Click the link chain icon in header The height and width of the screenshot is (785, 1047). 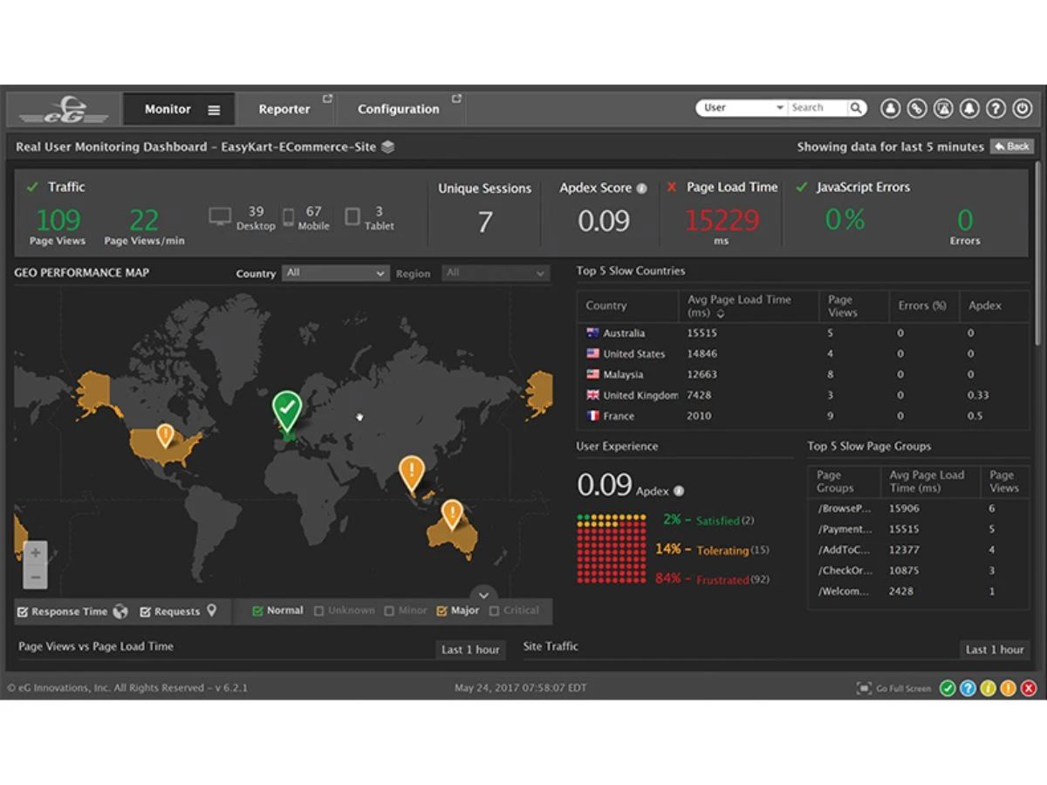[916, 108]
